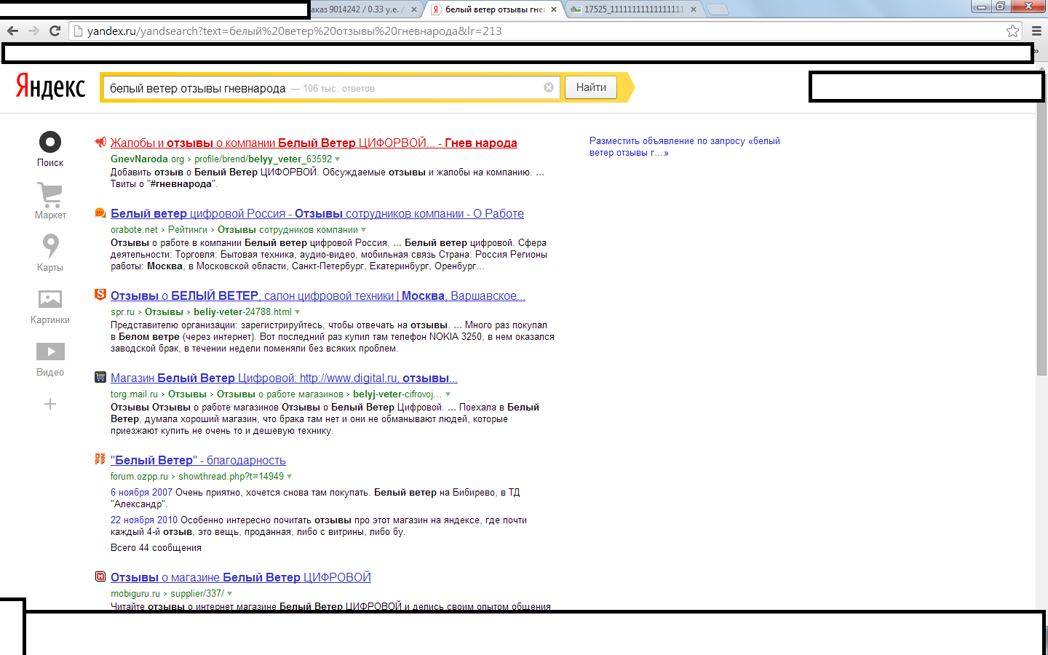This screenshot has height=655, width=1048.
Task: Expand dropdown arrow after supplier/337/
Action: point(229,594)
